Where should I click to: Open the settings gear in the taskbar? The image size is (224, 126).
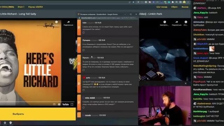pos(5,123)
